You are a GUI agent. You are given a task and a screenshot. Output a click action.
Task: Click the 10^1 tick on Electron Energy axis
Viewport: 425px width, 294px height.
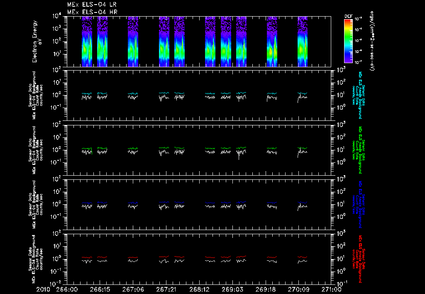56,54
